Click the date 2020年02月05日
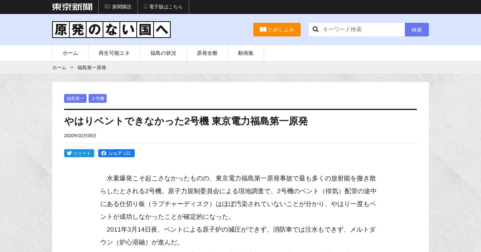 click(80, 136)
